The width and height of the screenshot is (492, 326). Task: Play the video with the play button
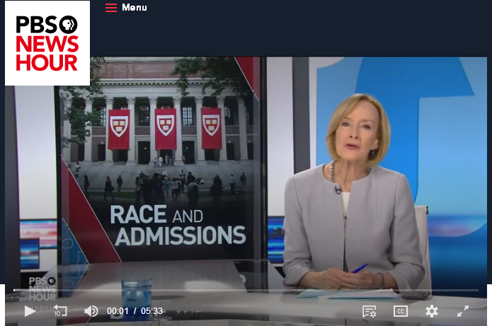[30, 311]
